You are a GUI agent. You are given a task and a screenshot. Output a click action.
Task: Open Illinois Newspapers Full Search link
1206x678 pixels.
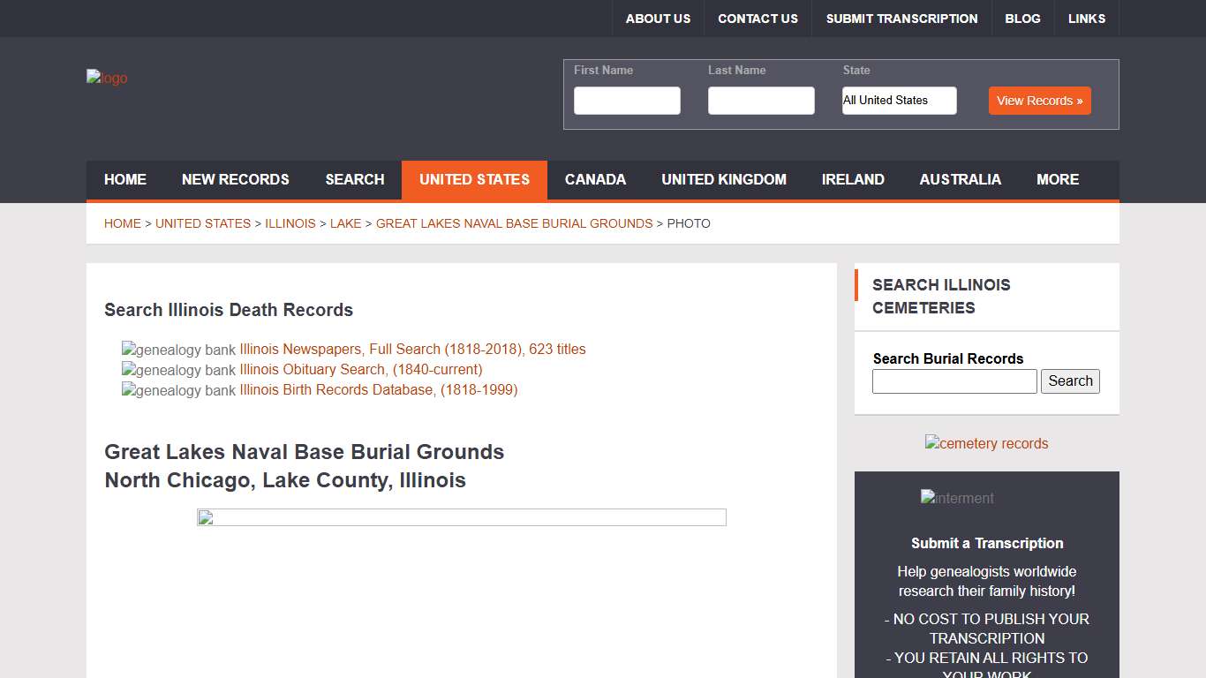[412, 350]
